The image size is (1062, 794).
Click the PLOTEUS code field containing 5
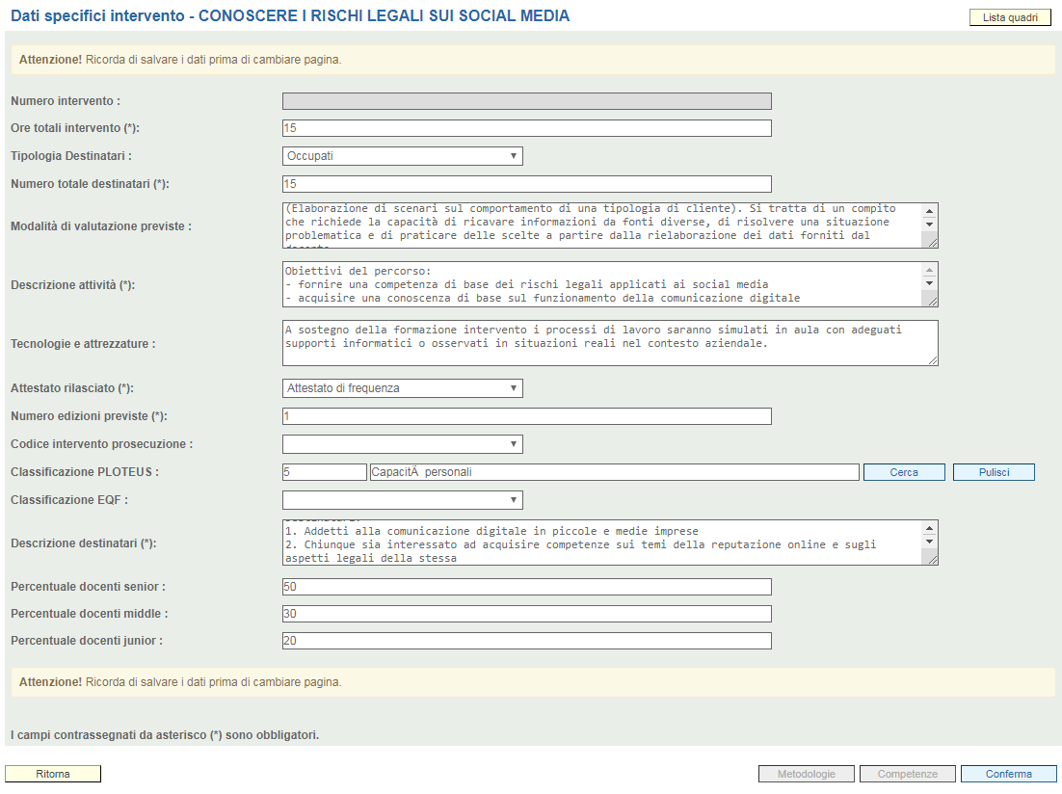324,472
